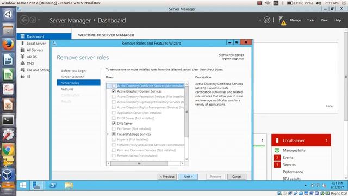This screenshot has height=196, width=348.
Task: Click the DHCP Server checkbox
Action: coord(114,118)
